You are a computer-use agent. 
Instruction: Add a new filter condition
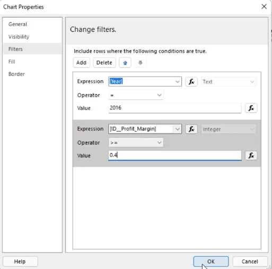point(81,63)
